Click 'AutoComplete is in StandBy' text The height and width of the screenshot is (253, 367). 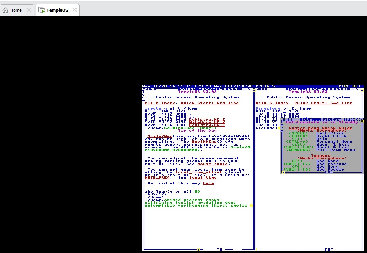322,122
